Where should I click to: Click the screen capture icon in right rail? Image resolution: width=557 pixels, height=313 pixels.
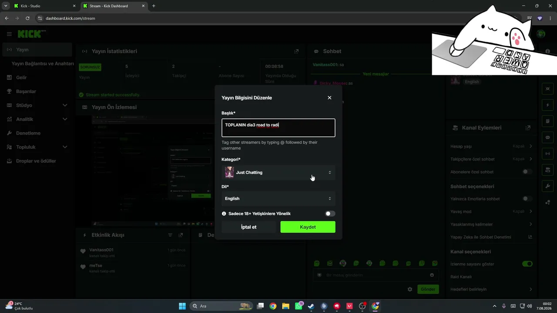click(547, 89)
